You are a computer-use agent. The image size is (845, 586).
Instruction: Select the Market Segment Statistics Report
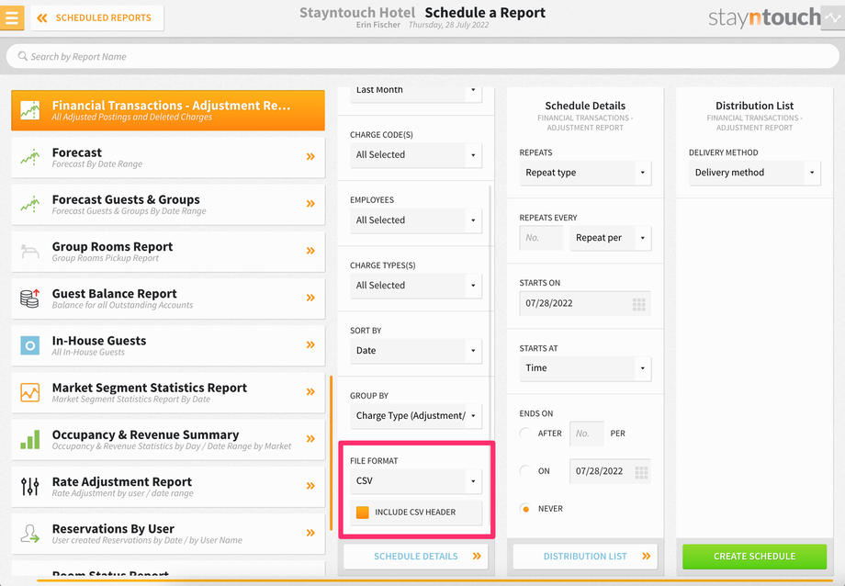168,392
